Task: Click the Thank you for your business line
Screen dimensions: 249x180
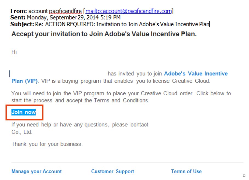Action: pyautogui.click(x=47, y=144)
